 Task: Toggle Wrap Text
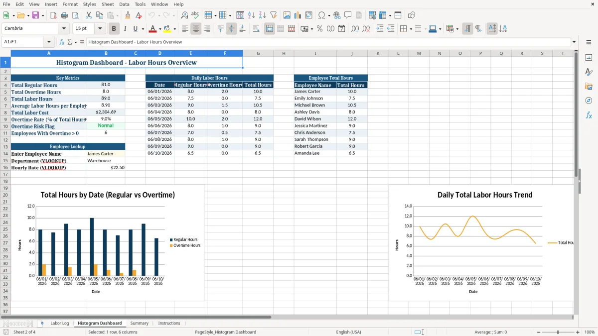tap(256, 29)
